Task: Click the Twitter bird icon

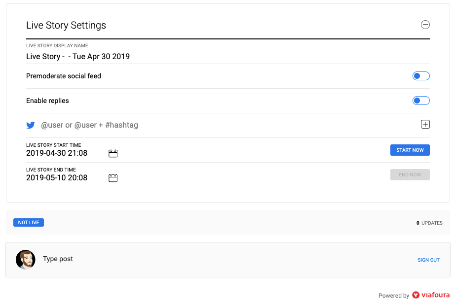Action: 31,125
